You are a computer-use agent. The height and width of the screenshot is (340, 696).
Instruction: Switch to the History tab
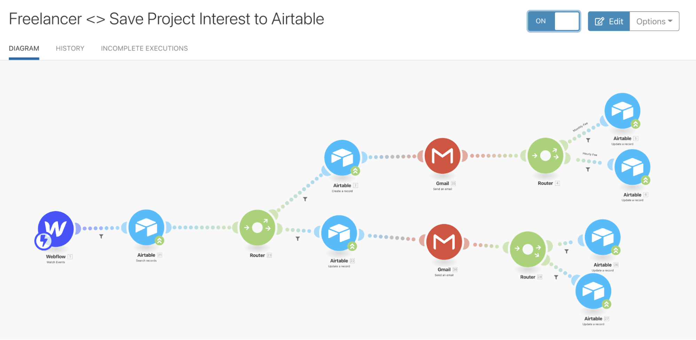(70, 48)
